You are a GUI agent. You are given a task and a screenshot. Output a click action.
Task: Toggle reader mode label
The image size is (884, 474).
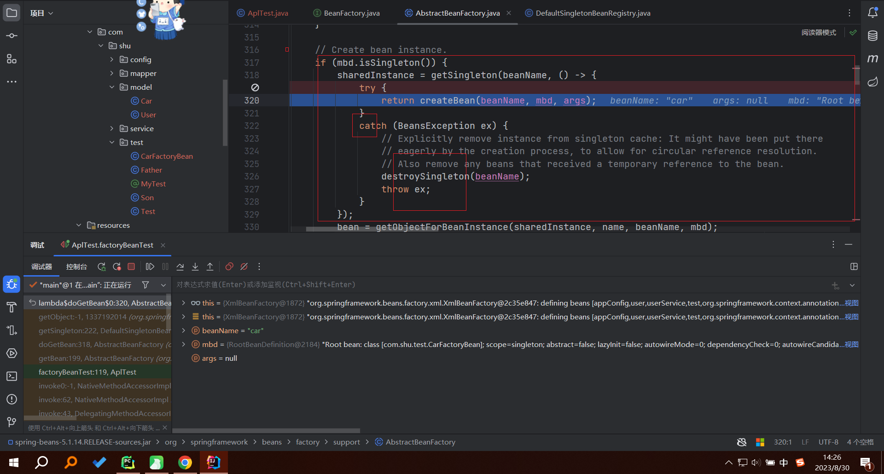[x=819, y=32]
